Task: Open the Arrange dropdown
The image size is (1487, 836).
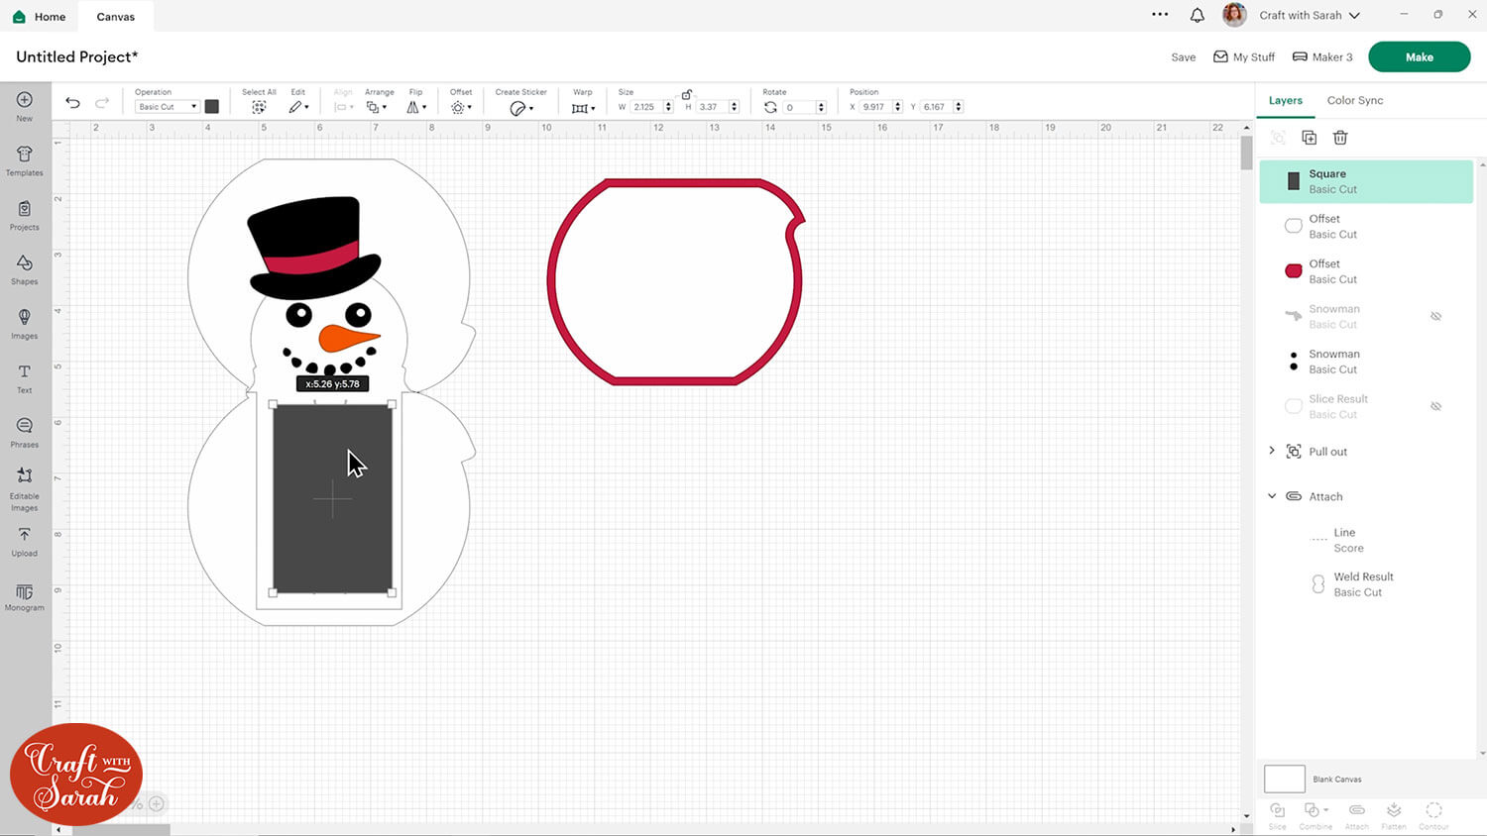Action: [376, 107]
